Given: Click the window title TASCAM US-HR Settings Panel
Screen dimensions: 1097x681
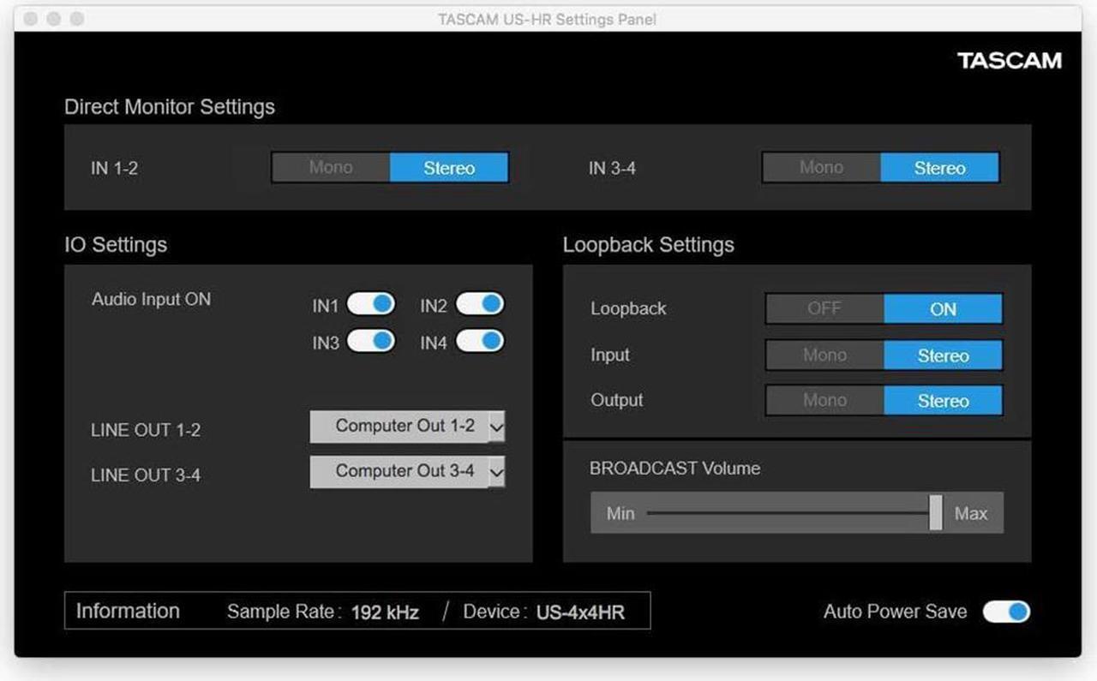Looking at the screenshot, I should 548,19.
